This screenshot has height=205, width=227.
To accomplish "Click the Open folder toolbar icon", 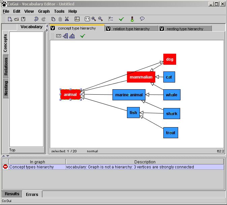I will click(17, 19).
